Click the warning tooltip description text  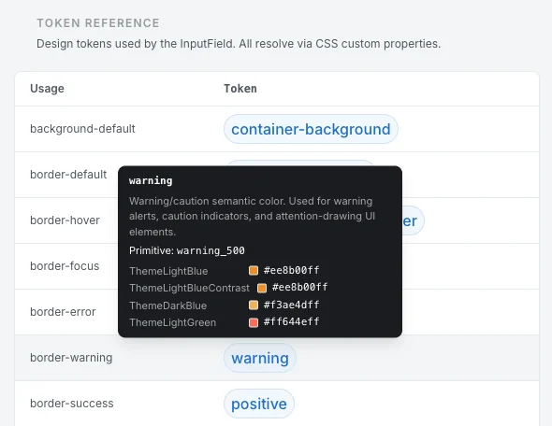point(252,216)
